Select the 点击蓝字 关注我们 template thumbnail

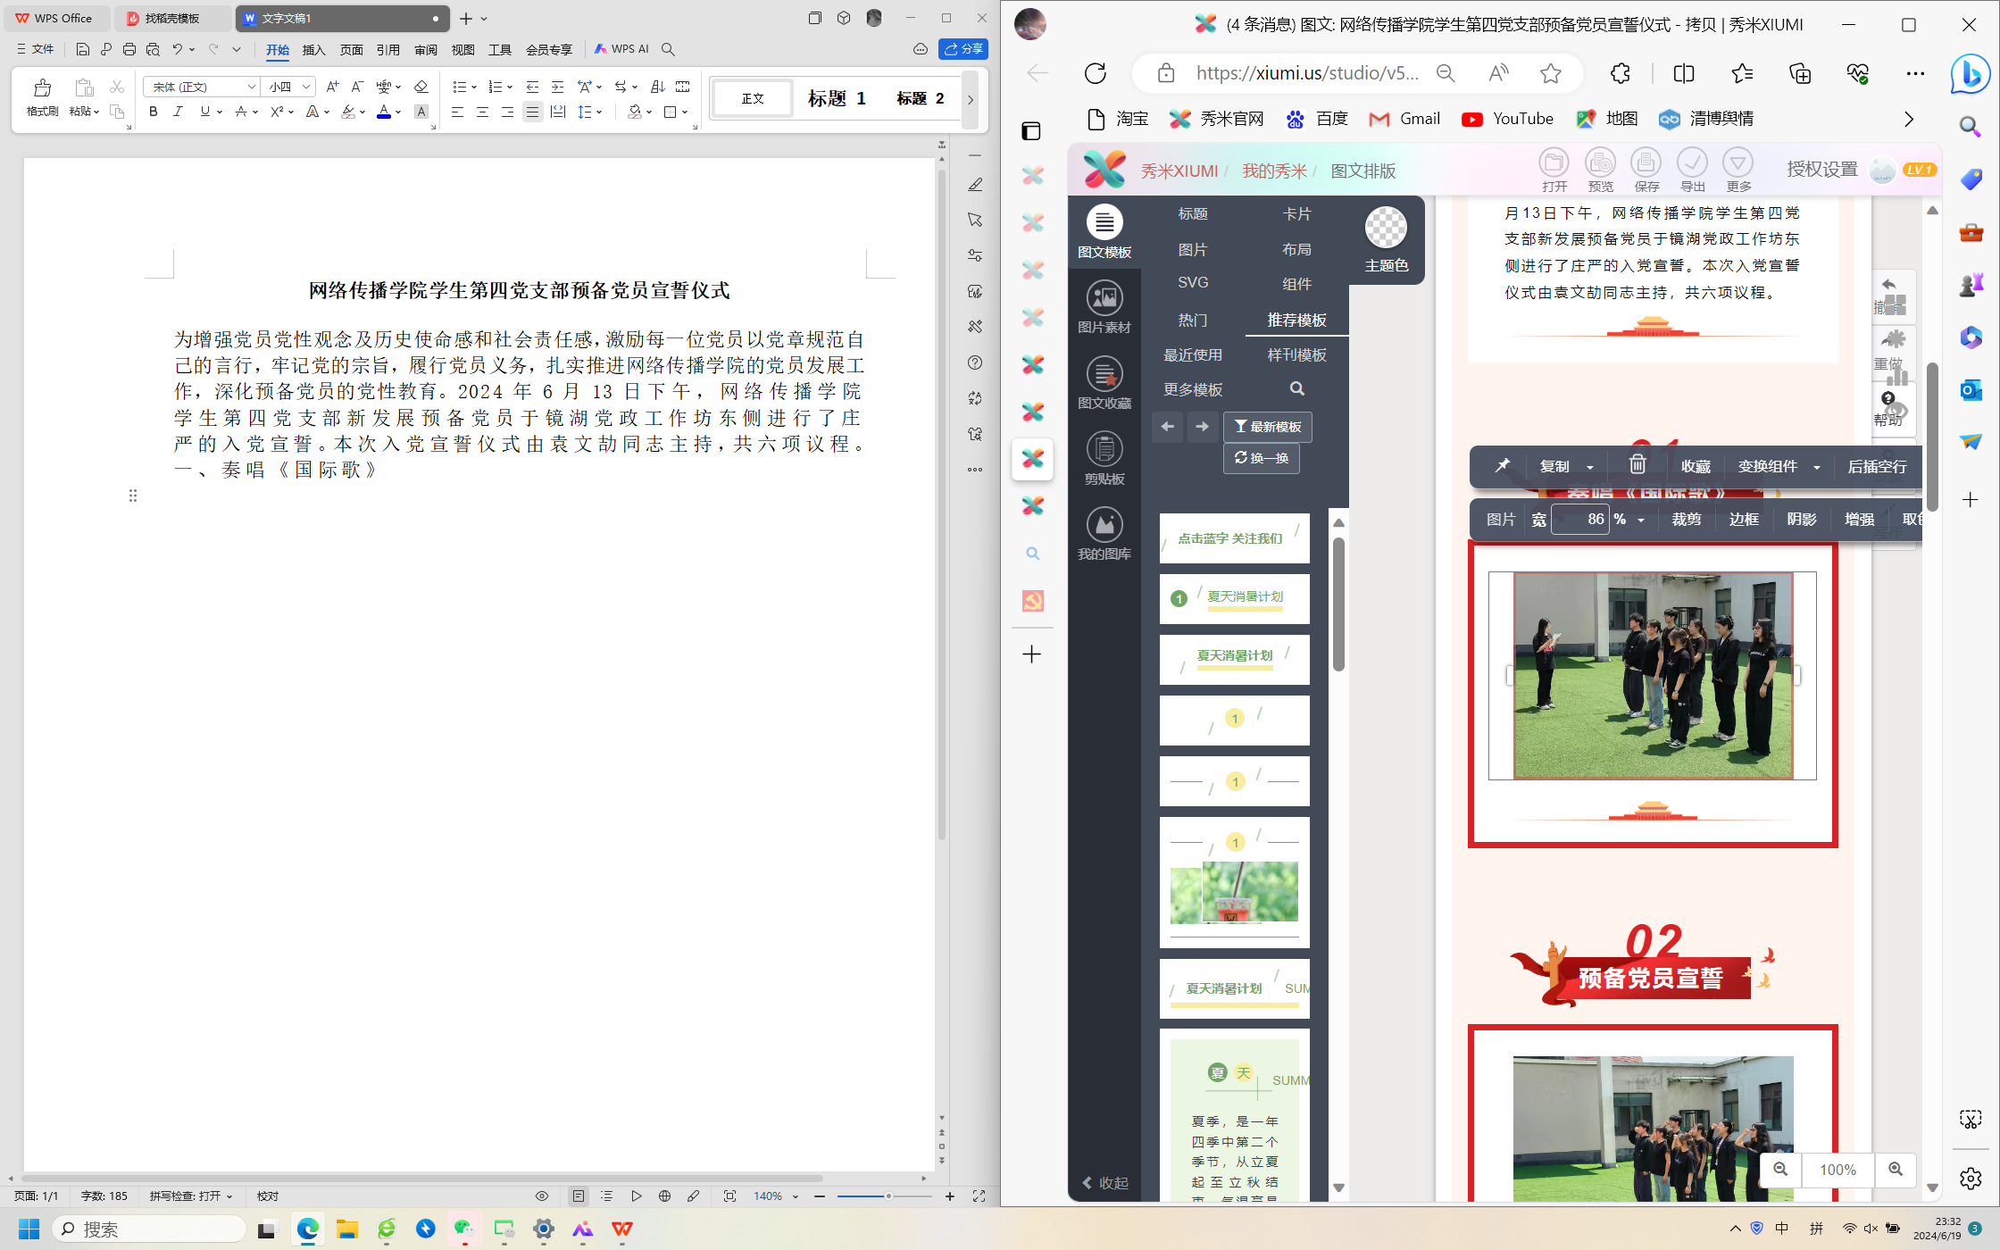(1234, 538)
